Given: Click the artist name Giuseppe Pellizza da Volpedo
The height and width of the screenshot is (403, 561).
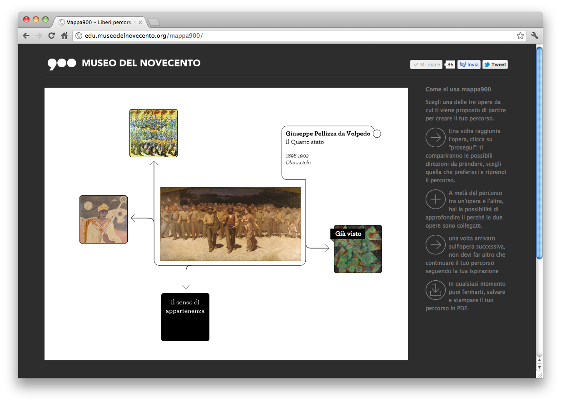Looking at the screenshot, I should coord(328,134).
